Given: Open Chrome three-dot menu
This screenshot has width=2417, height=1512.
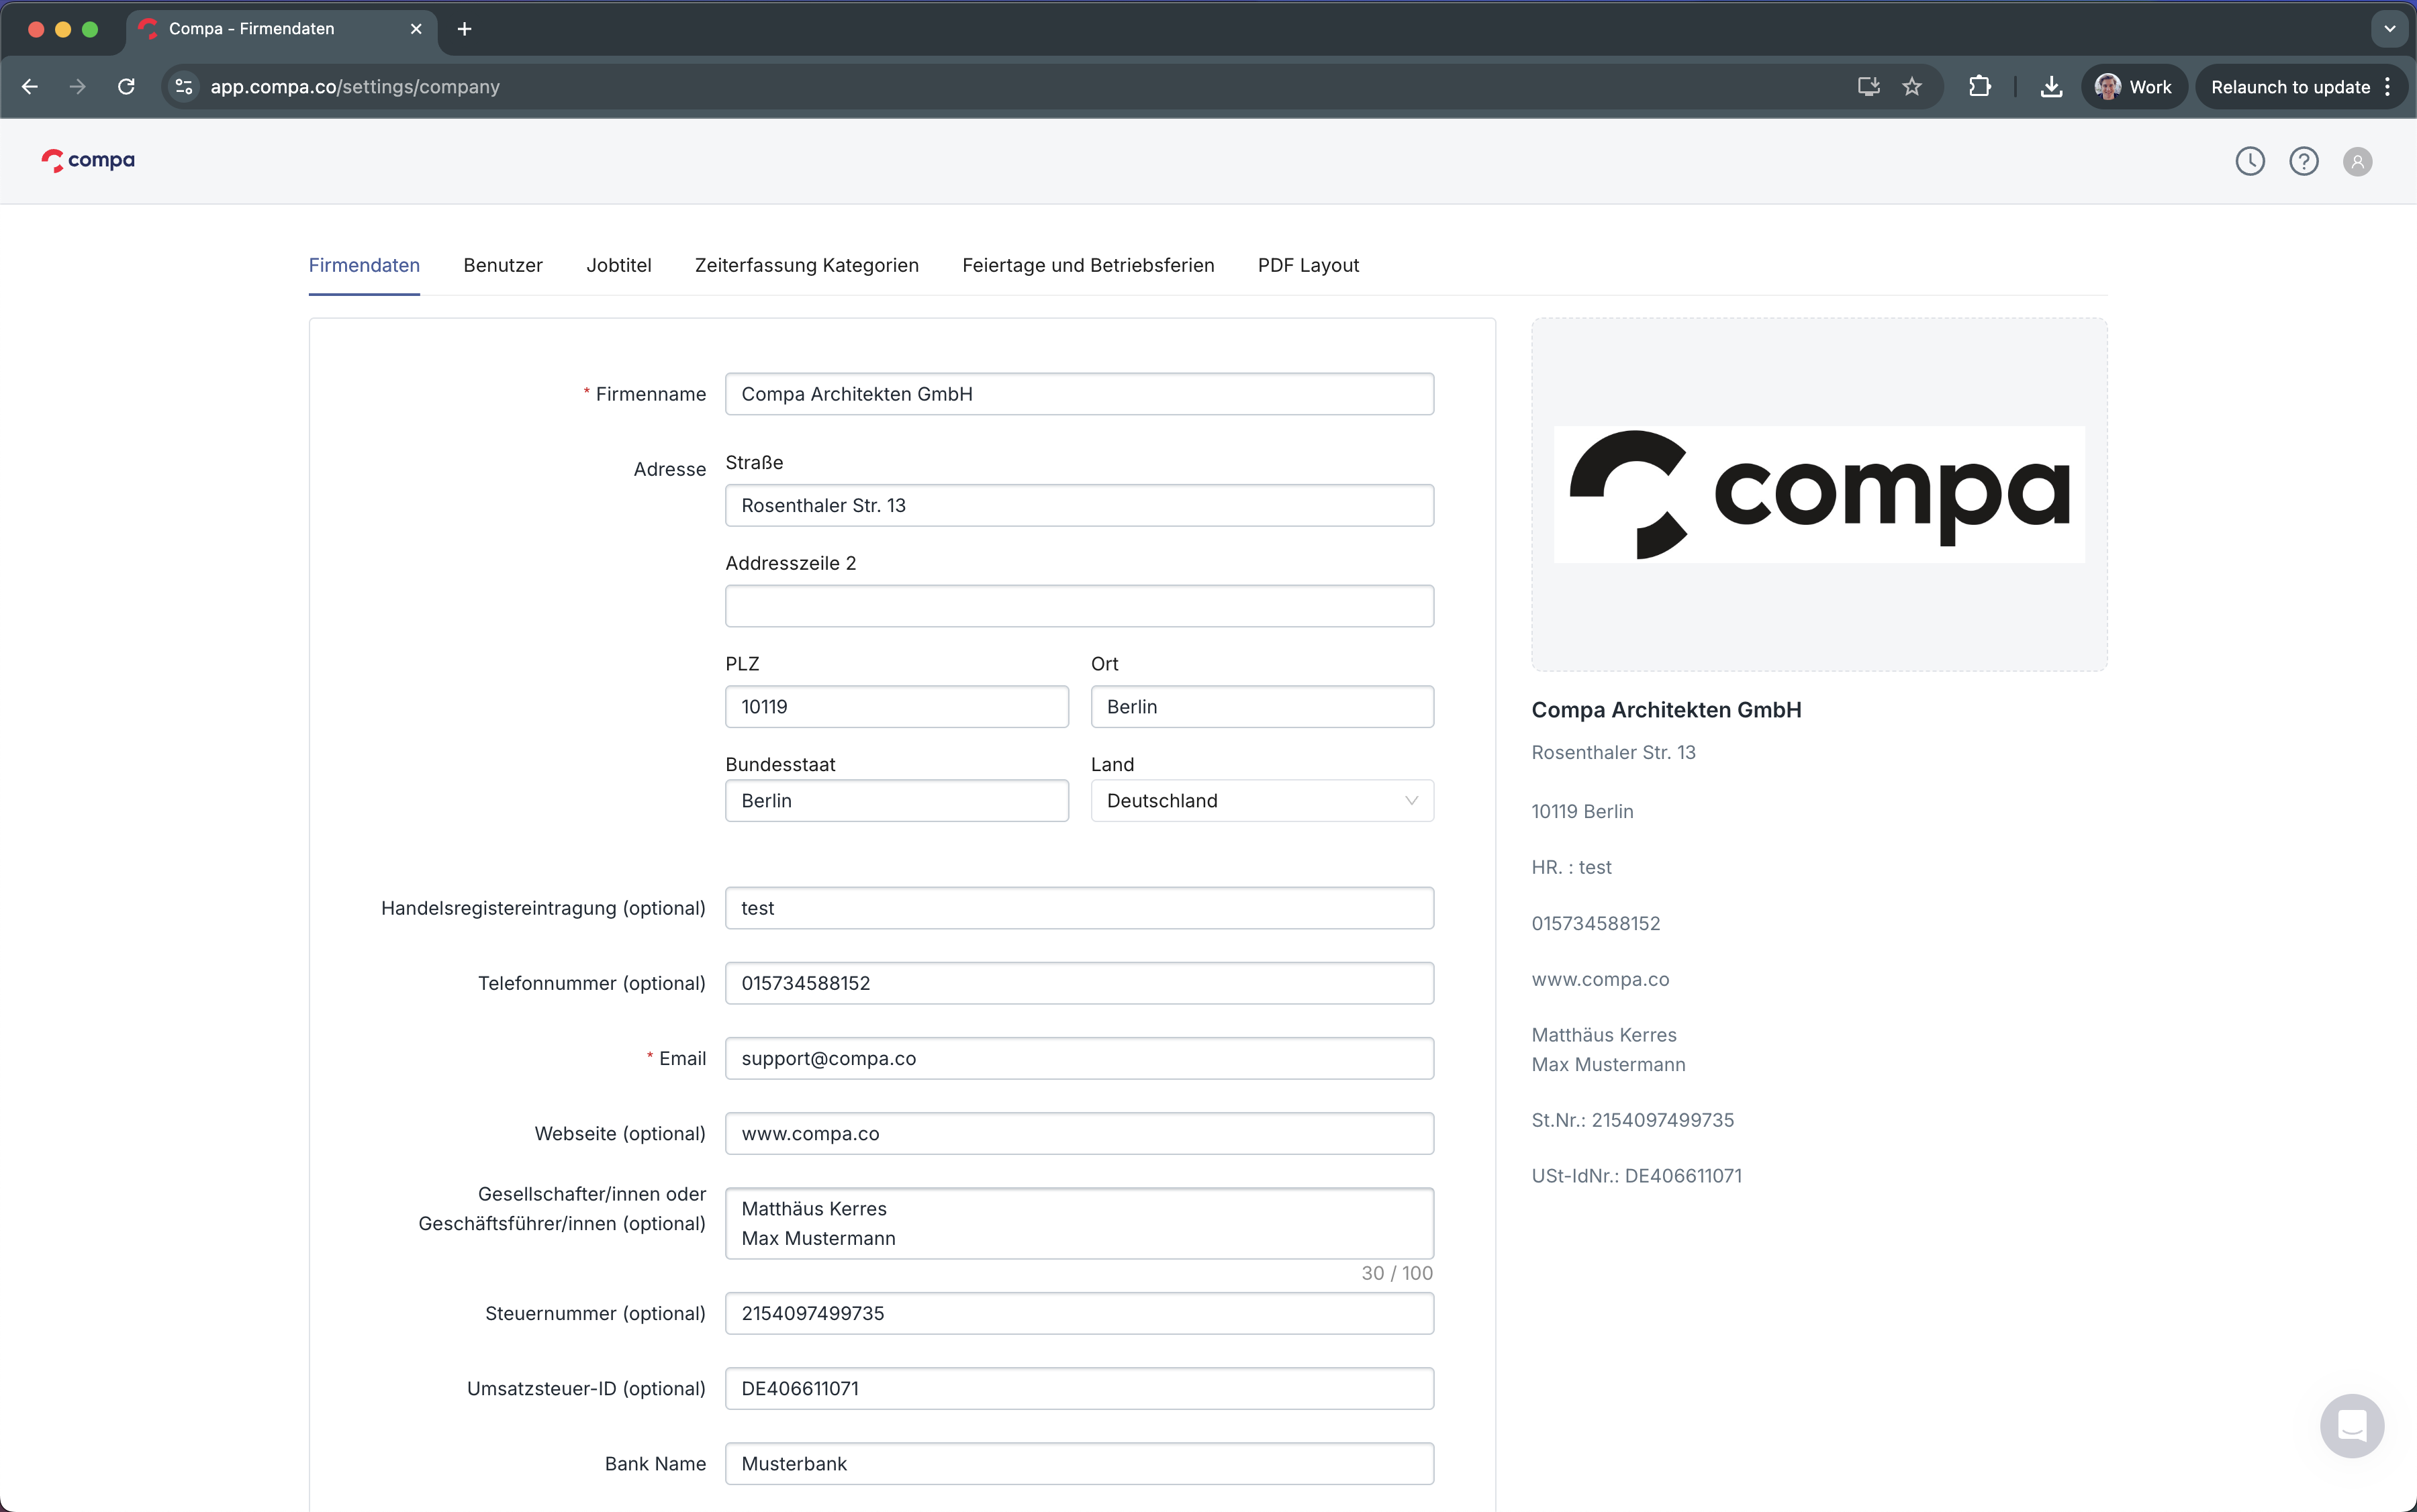Looking at the screenshot, I should [2388, 87].
